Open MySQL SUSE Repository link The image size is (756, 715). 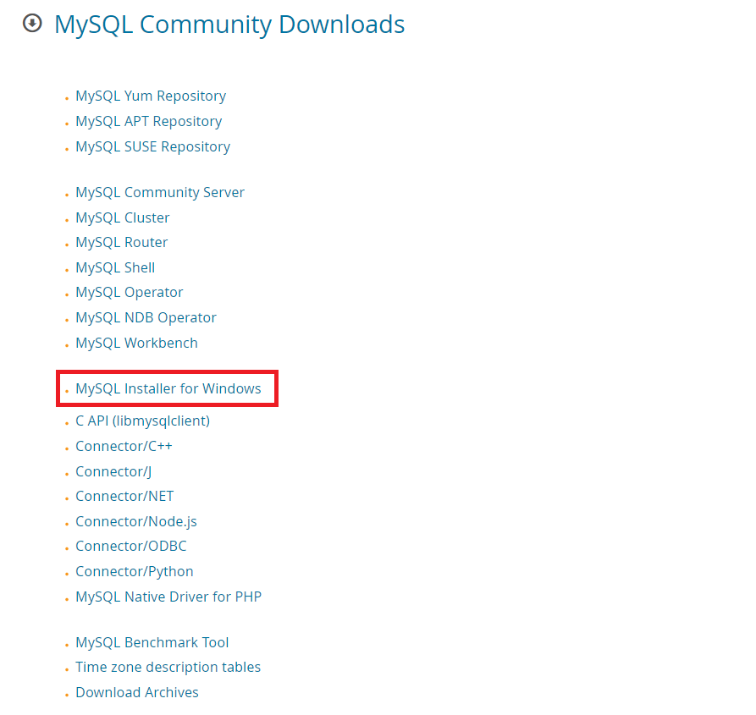[153, 147]
